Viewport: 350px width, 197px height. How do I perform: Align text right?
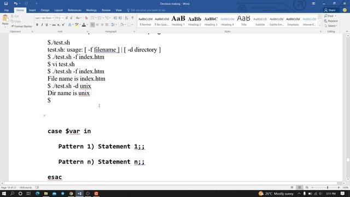click(102, 25)
